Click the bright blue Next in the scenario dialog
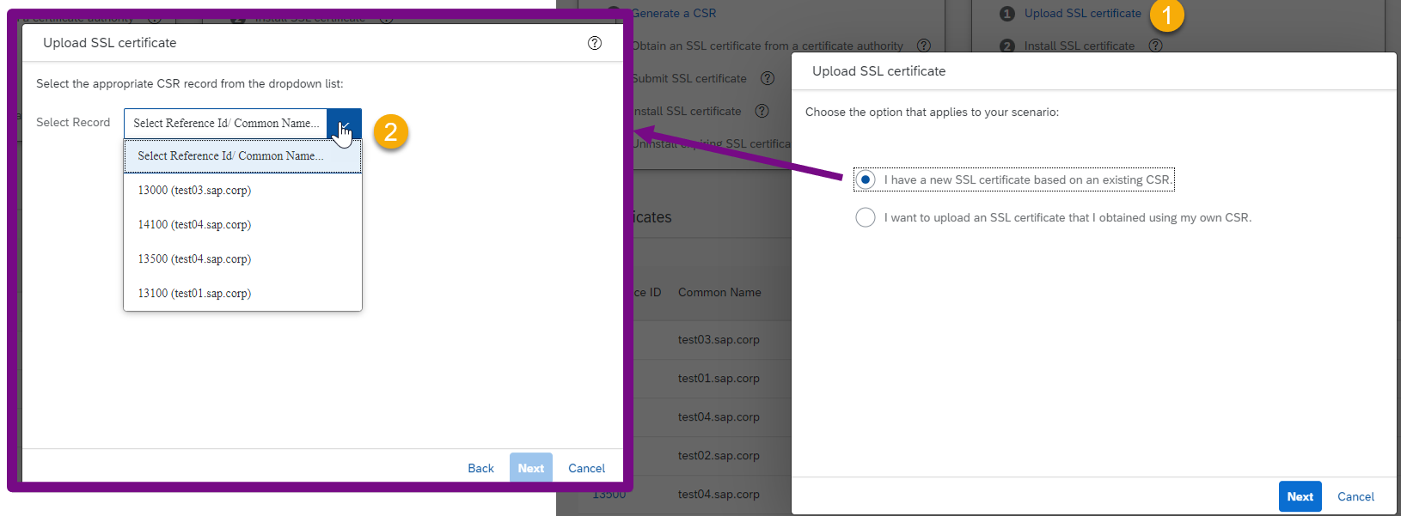Viewport: 1401px width, 516px height. [1300, 496]
